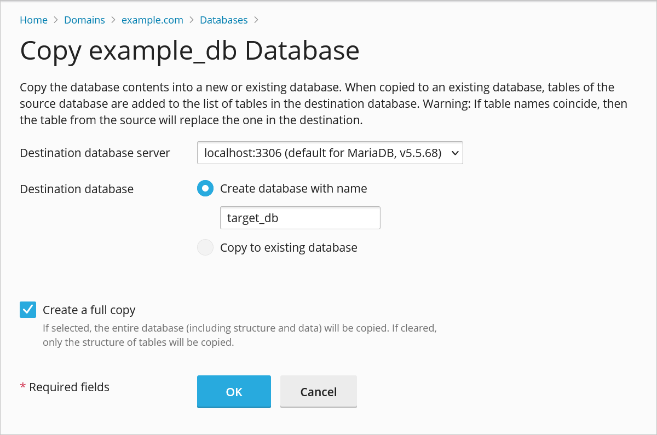Click the chevron after example.com breadcrumb
This screenshot has height=435, width=657.
click(192, 20)
